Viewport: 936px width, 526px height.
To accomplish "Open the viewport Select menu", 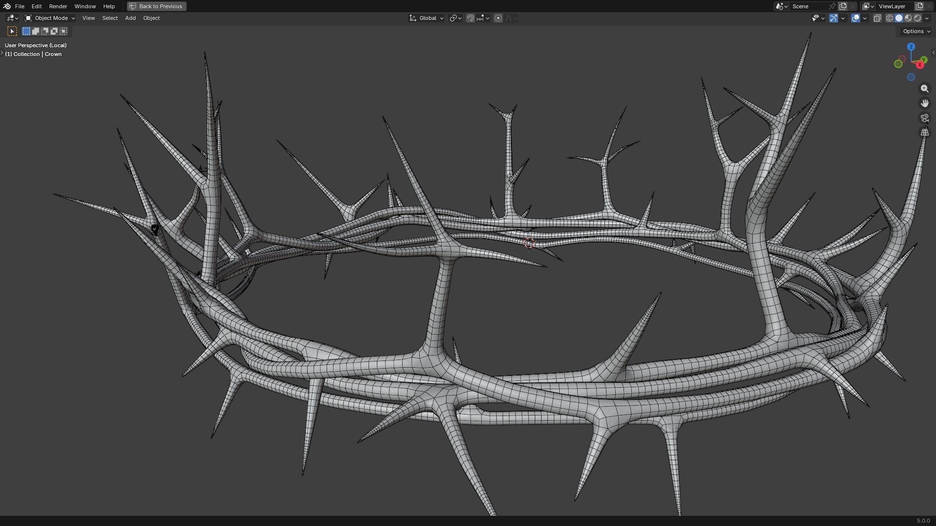I will [110, 18].
